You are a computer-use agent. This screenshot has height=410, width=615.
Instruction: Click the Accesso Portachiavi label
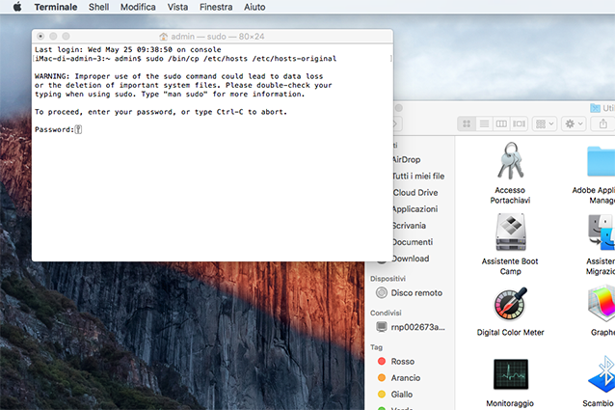[x=510, y=196]
